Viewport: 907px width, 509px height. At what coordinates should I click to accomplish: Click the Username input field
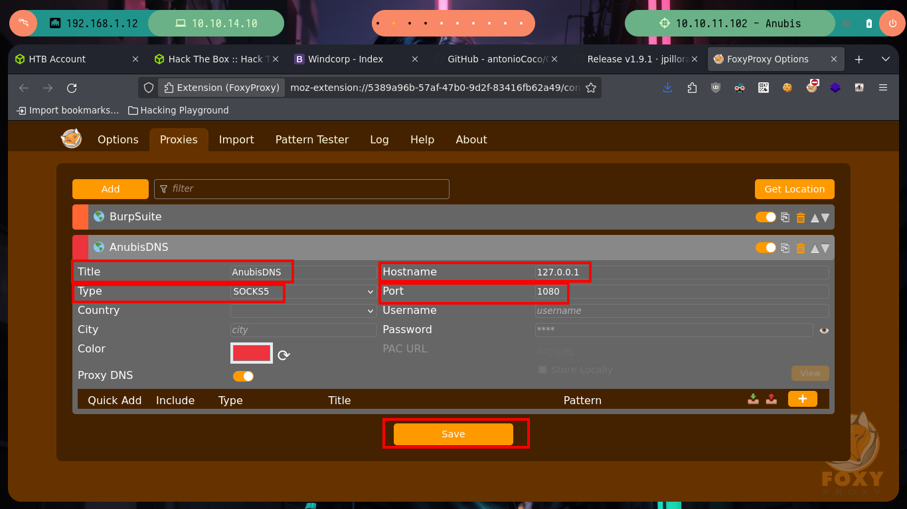(x=682, y=311)
